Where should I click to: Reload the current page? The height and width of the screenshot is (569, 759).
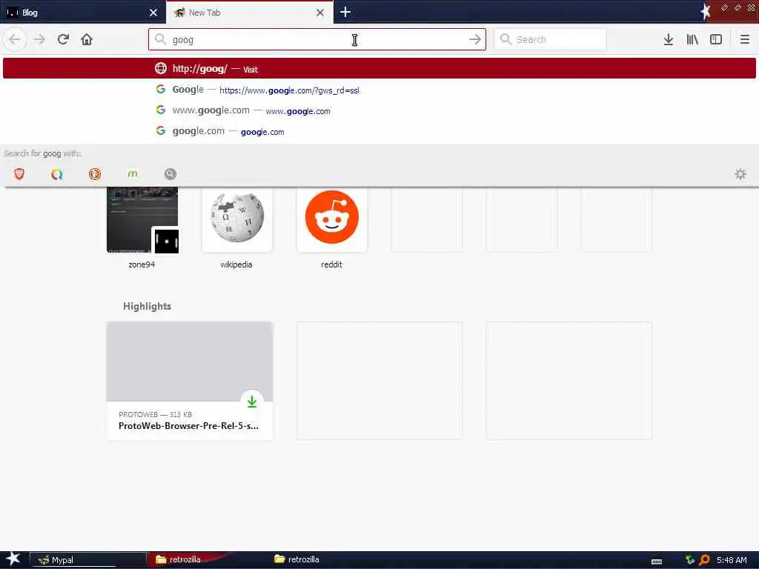[63, 40]
